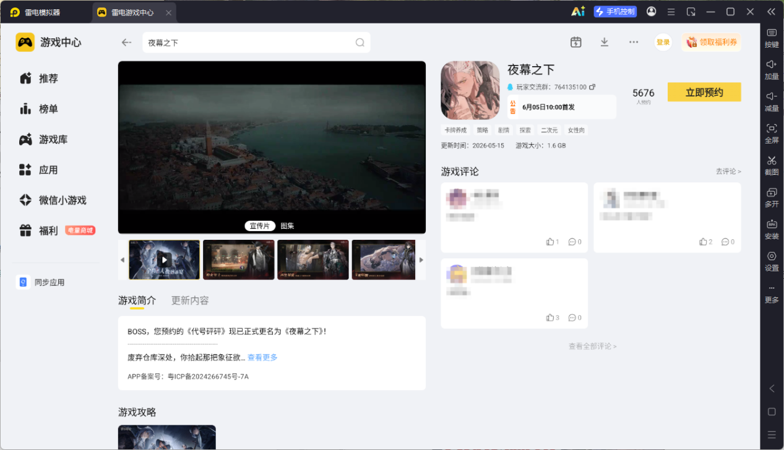Close the 雷电游戏中心 tab
Image resolution: width=784 pixels, height=450 pixels.
(x=169, y=12)
